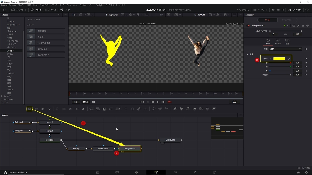312x175 pixels.
Task: Add a pEmitter particle node from the toolbar
Action: [x=154, y=109]
